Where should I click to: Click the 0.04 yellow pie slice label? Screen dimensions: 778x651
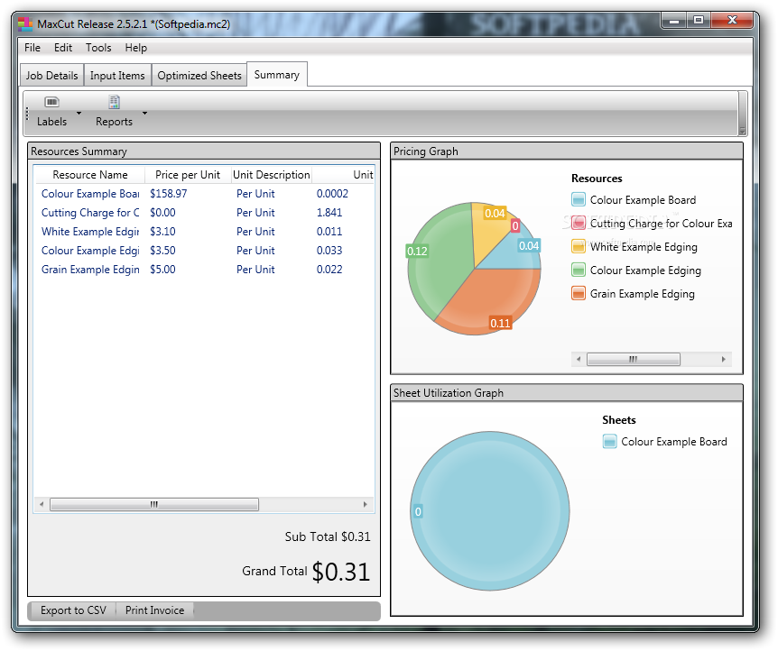click(x=495, y=213)
